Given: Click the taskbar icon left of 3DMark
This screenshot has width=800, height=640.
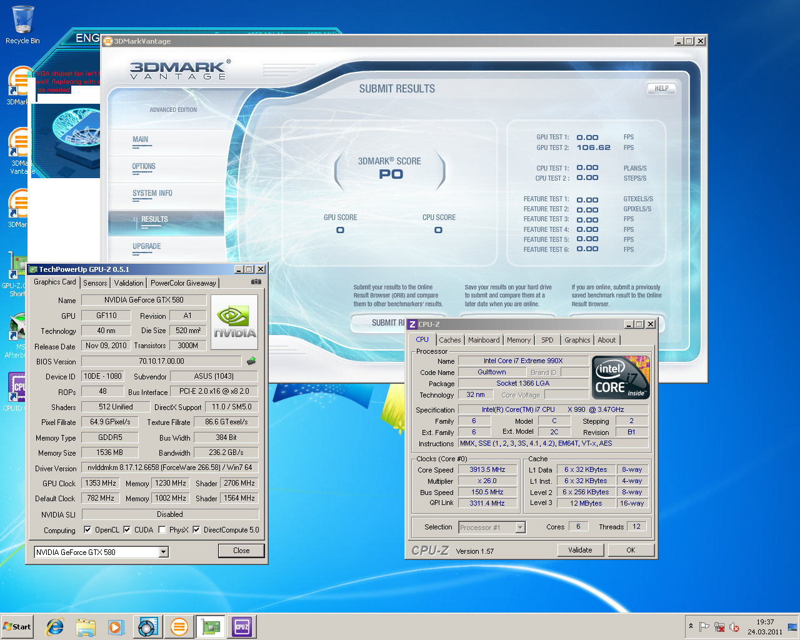Looking at the screenshot, I should pos(148,627).
